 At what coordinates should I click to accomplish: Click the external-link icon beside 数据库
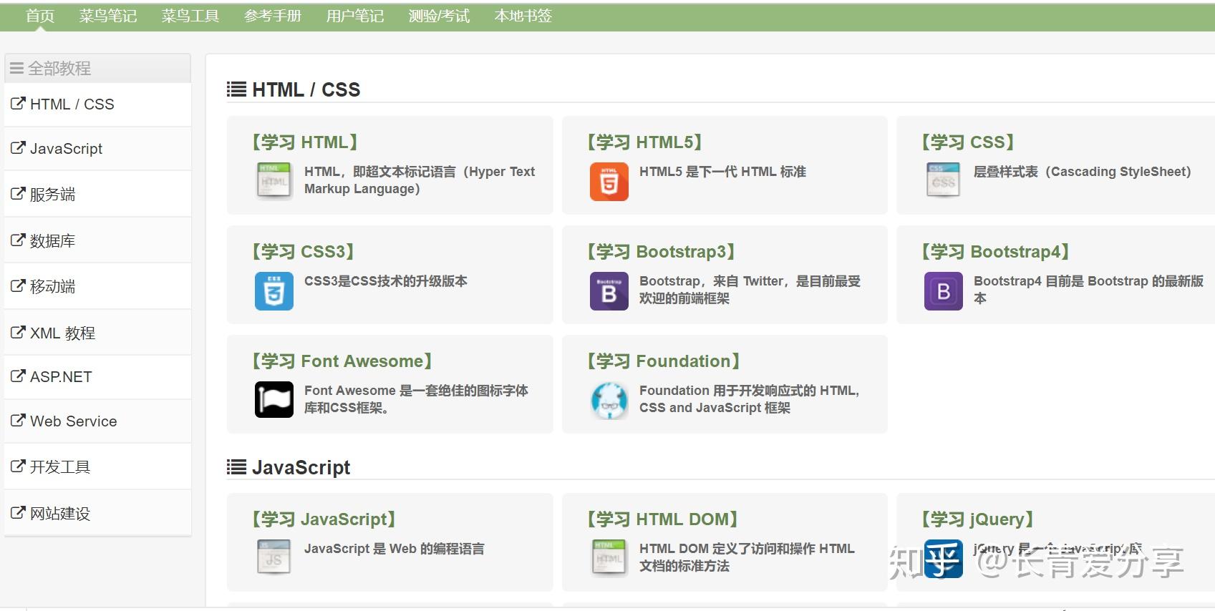(x=18, y=240)
